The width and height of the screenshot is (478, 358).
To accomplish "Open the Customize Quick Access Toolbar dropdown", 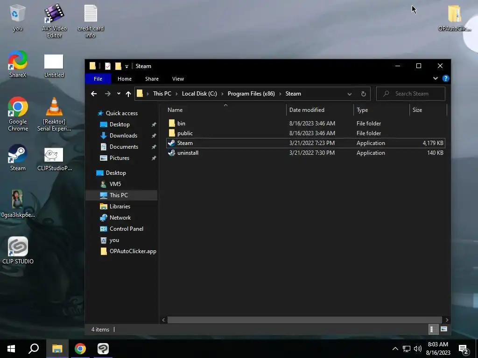I will pyautogui.click(x=127, y=66).
